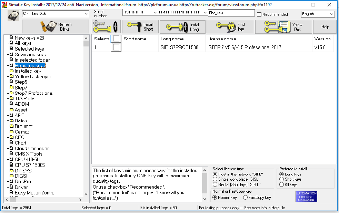Image resolution: width=339 pixels, height=213 pixels.
Task: Select CMS X-Tools tree entry
Action: point(29,154)
